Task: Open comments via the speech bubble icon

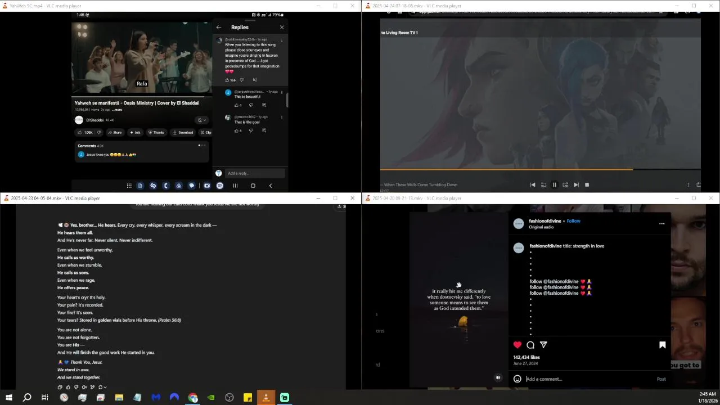Action: coord(530,345)
